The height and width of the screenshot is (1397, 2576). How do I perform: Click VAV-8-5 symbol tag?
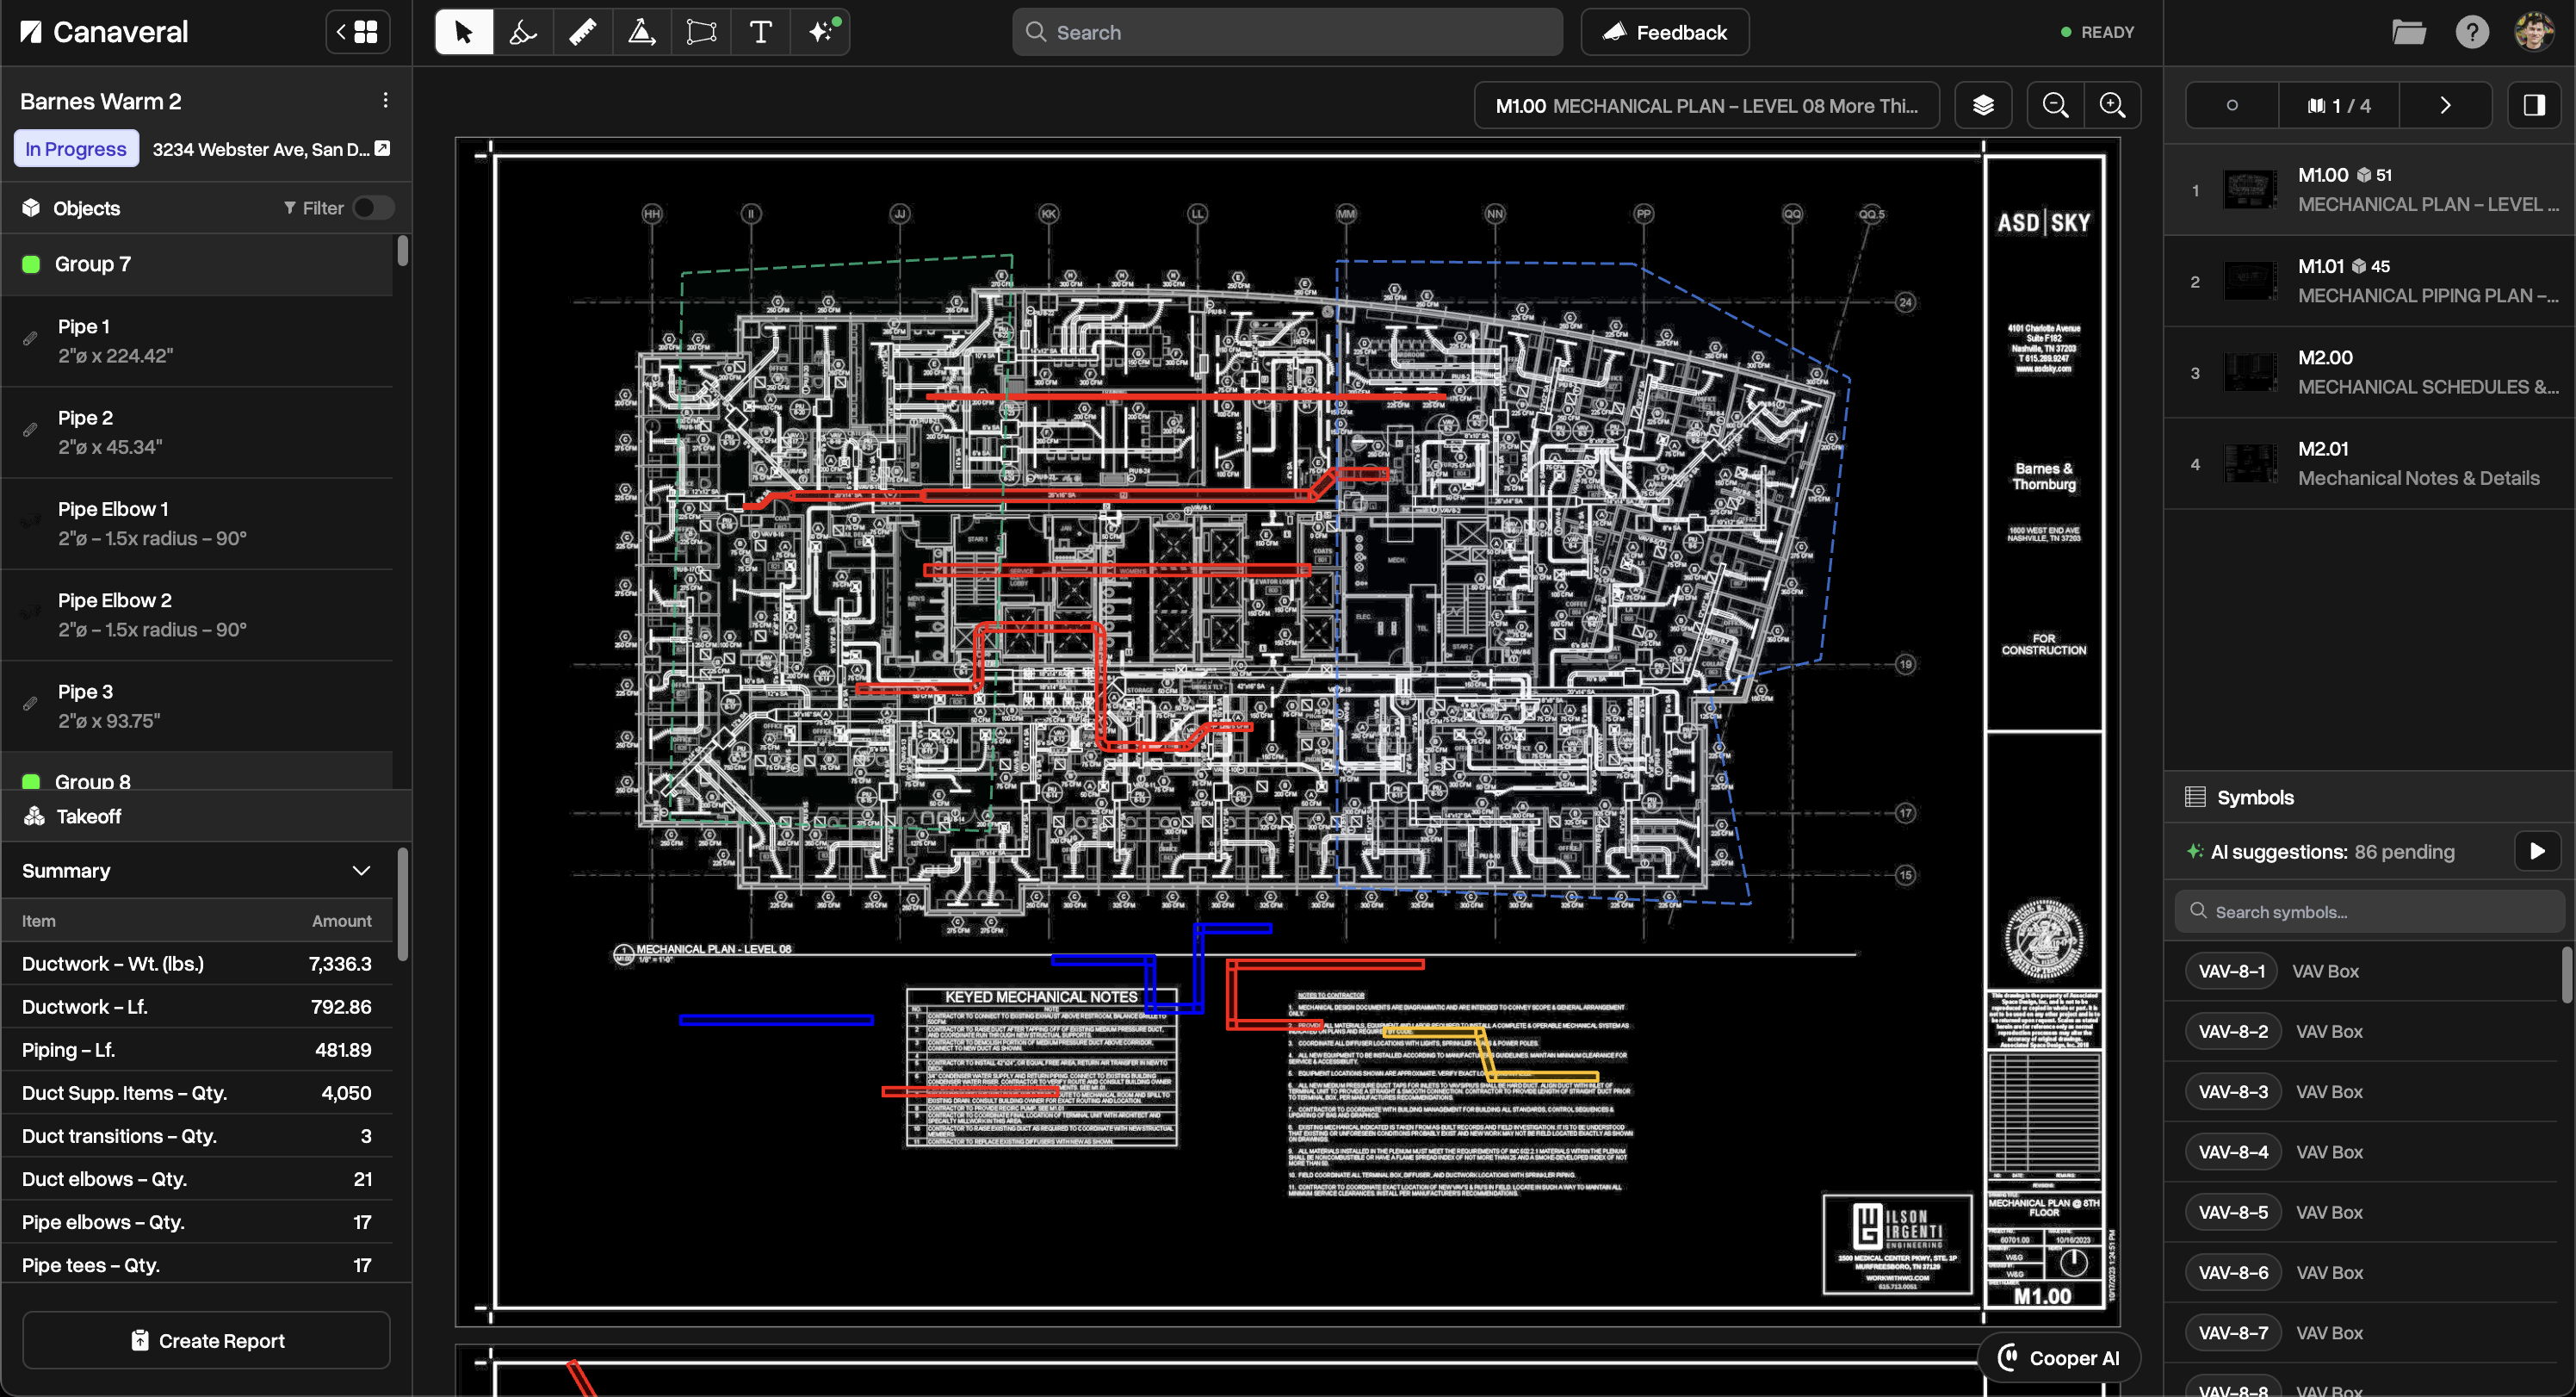2234,1213
